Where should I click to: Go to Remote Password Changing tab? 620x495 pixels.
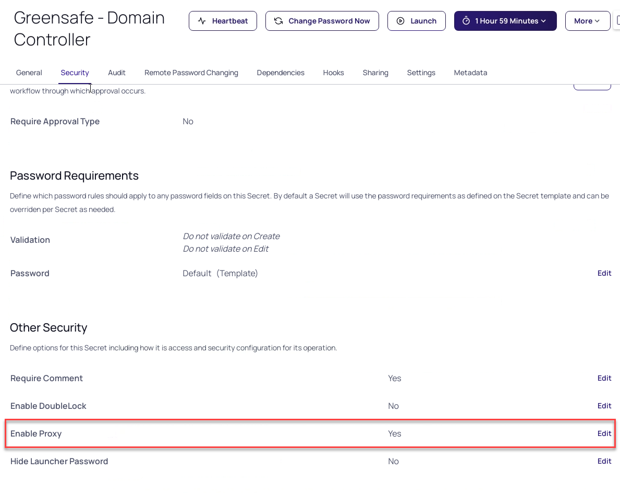pyautogui.click(x=191, y=73)
